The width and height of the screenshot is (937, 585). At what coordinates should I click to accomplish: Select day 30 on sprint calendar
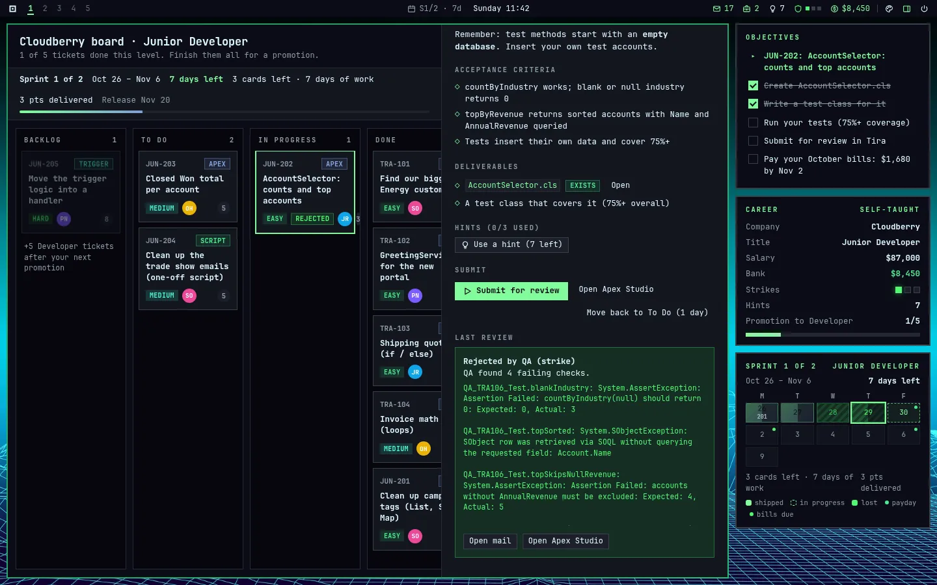click(903, 413)
